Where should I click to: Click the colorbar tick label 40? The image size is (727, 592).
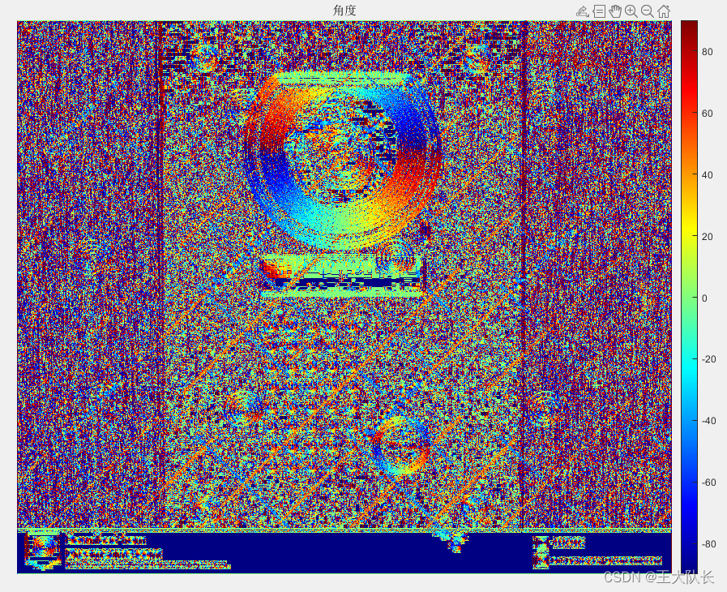(707, 175)
